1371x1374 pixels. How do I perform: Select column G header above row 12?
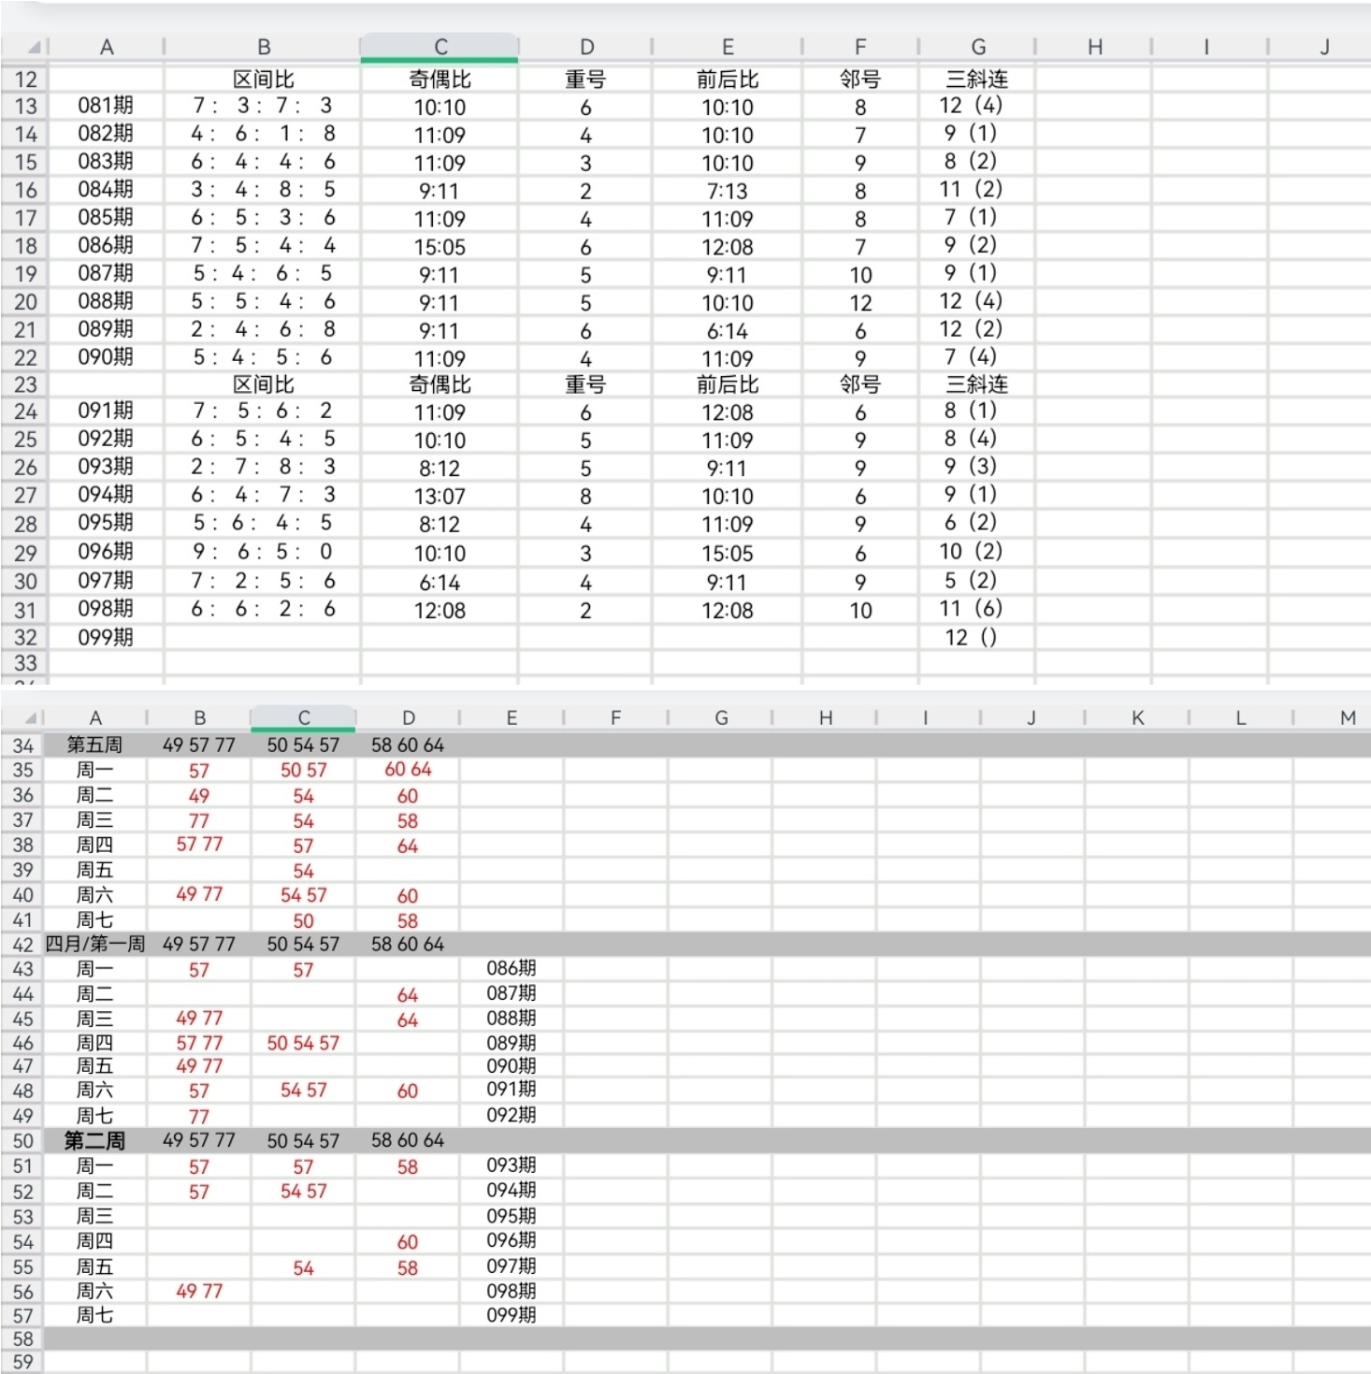pyautogui.click(x=977, y=47)
